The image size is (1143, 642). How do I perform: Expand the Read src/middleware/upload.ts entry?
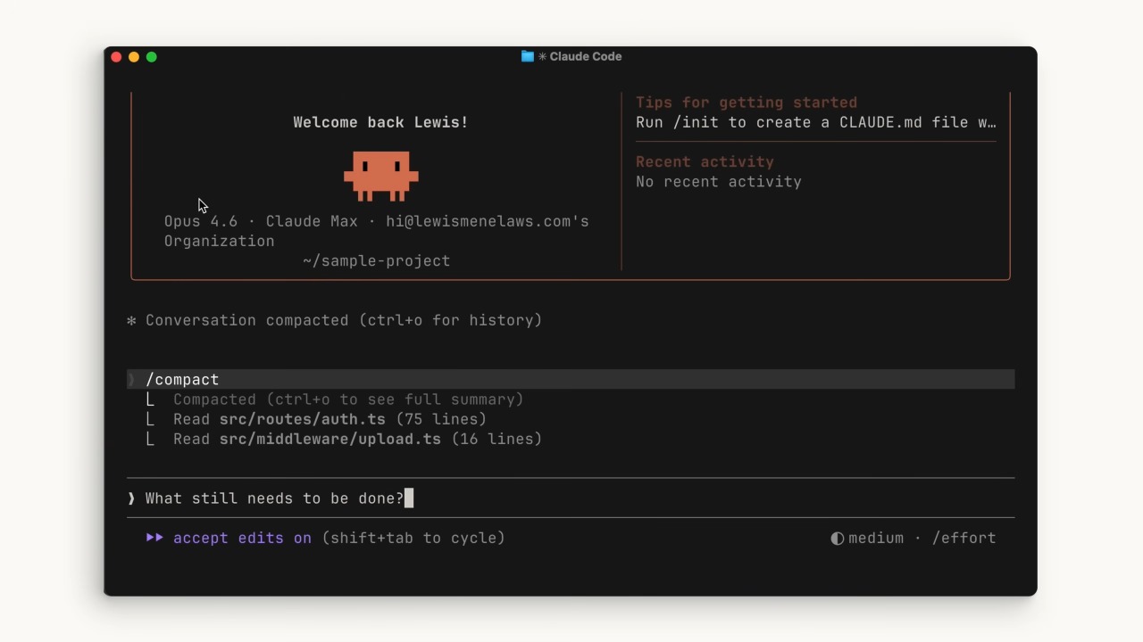click(x=357, y=439)
